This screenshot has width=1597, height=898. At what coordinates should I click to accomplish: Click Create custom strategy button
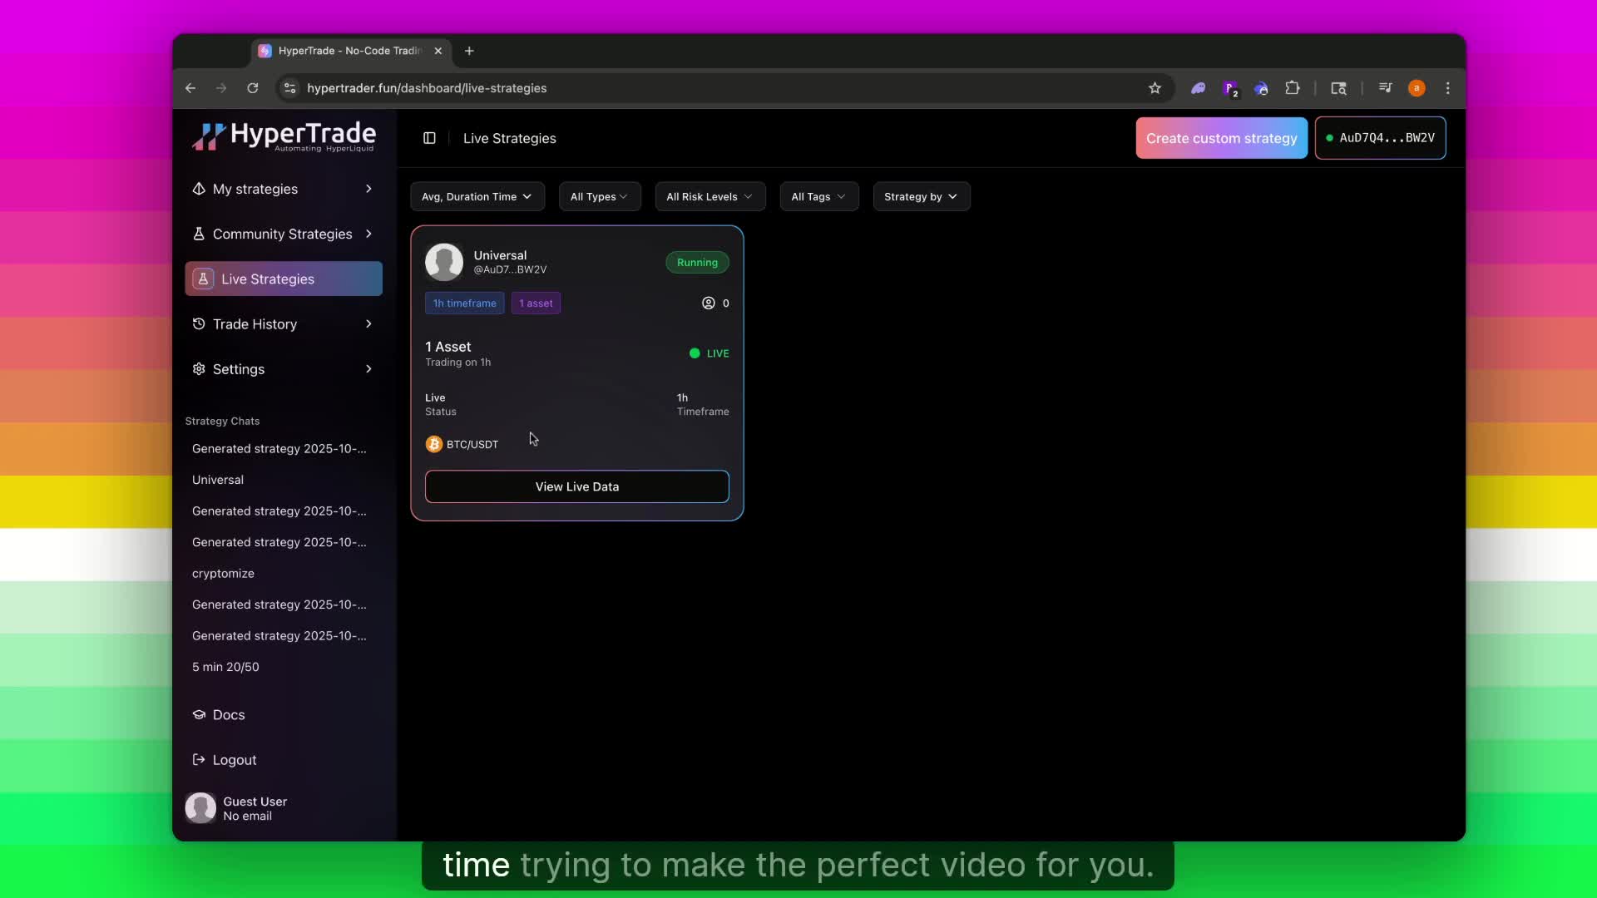1221,138
